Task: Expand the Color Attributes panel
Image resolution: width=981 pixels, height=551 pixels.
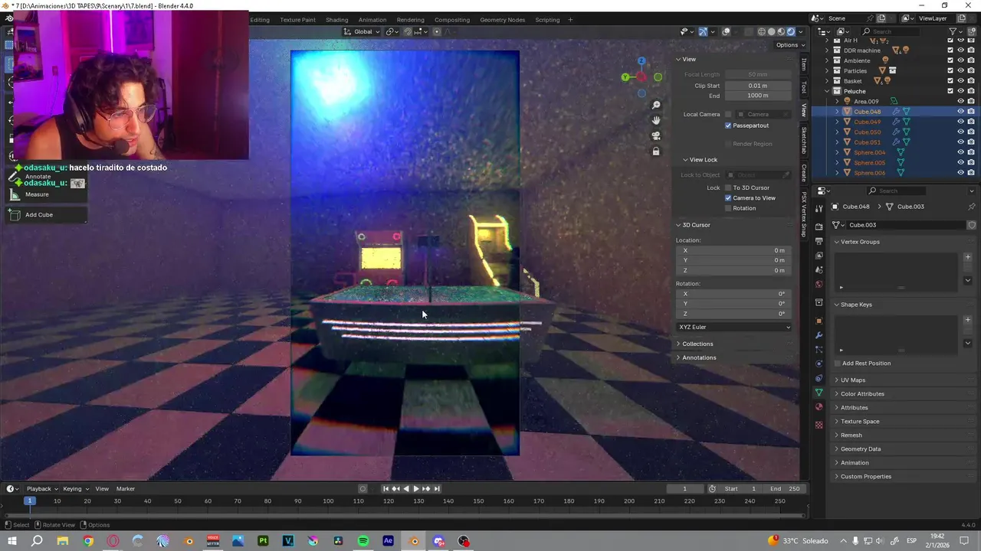Action: (x=862, y=394)
